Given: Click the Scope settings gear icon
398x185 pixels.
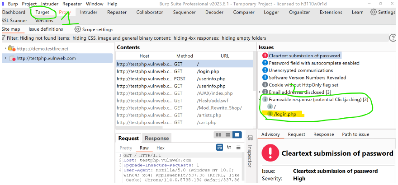Looking at the screenshot, I should click(77, 29).
